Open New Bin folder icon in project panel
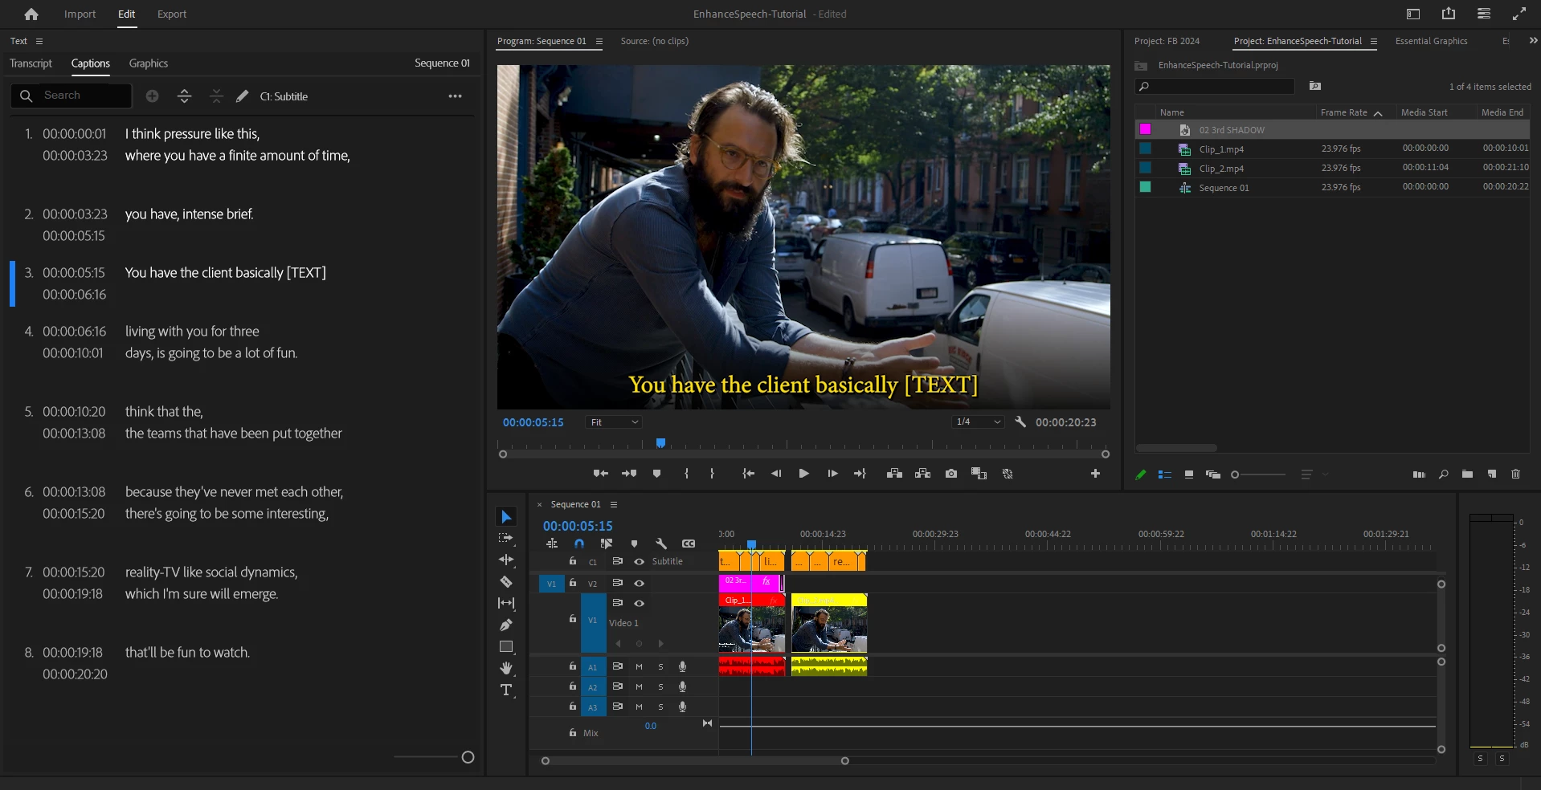 pos(1467,474)
